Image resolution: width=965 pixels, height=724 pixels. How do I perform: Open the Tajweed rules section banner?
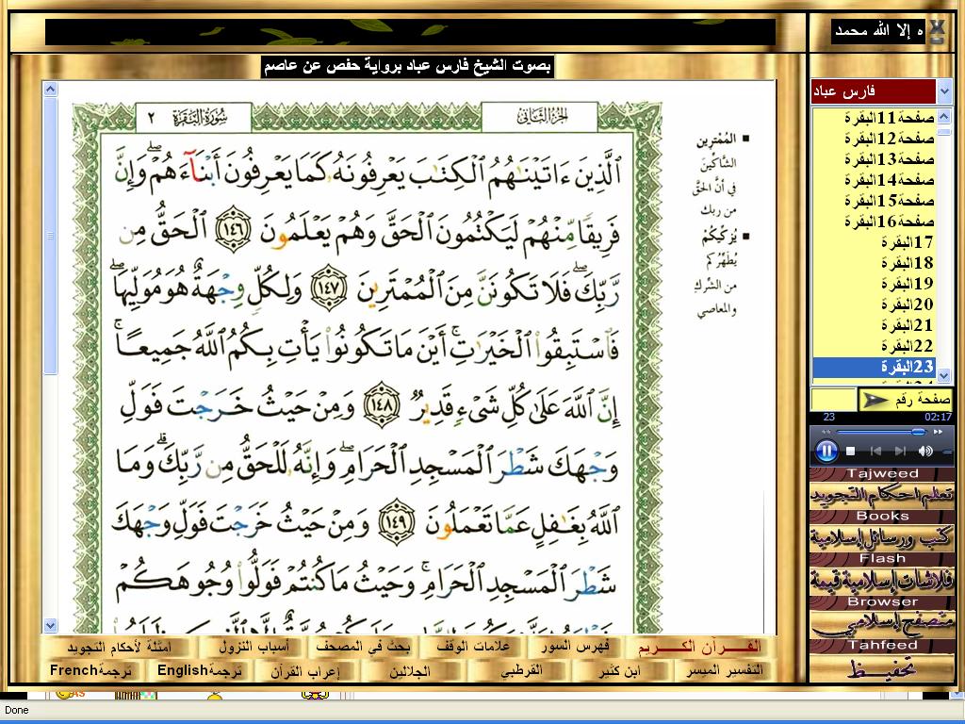[882, 488]
